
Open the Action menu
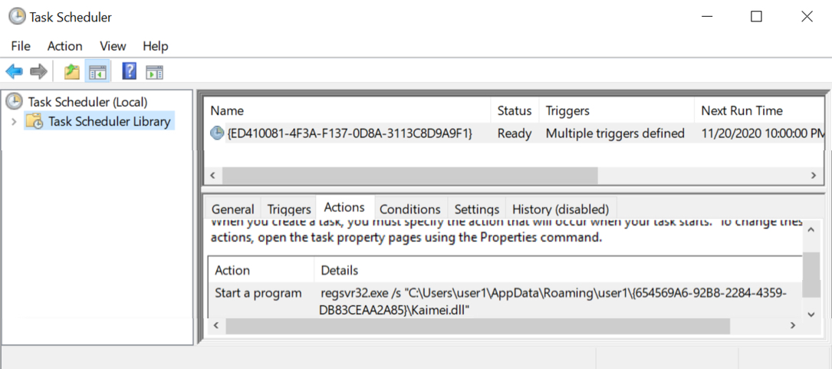tap(64, 46)
